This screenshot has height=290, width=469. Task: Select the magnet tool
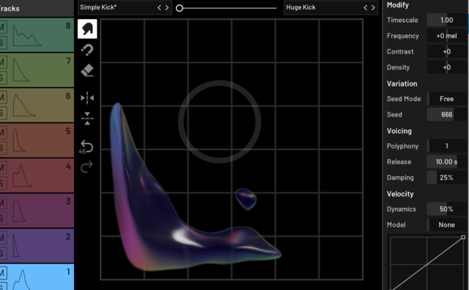pyautogui.click(x=87, y=50)
